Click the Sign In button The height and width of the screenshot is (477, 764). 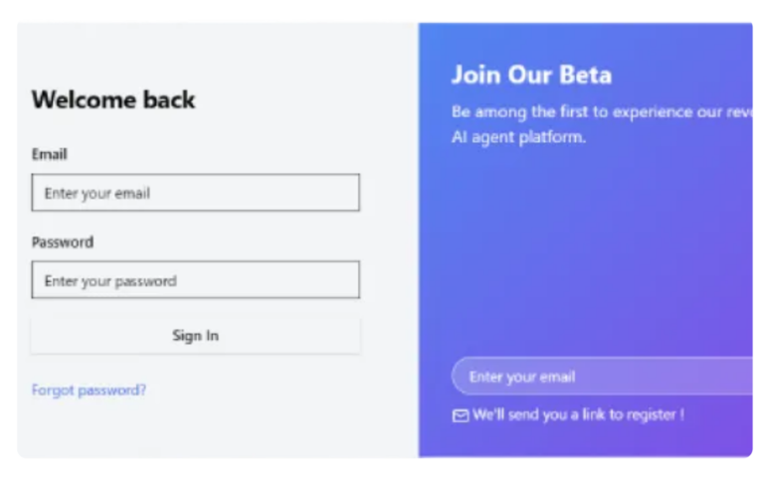click(195, 335)
